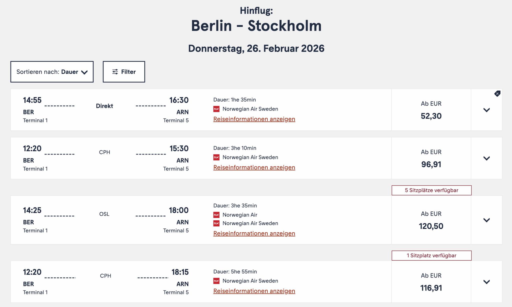
Task: Click the Filter sliders icon
Action: tap(115, 72)
